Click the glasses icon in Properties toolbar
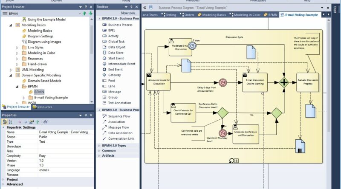 pos(46,122)
